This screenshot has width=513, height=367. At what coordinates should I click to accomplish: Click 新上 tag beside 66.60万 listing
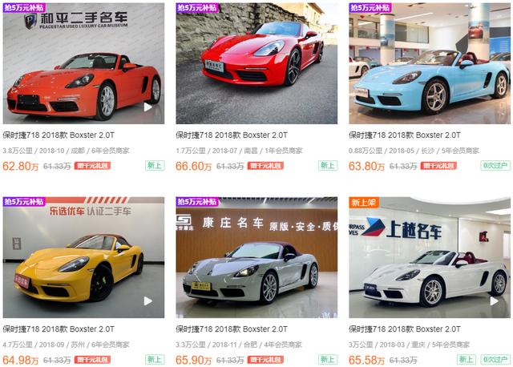click(328, 166)
